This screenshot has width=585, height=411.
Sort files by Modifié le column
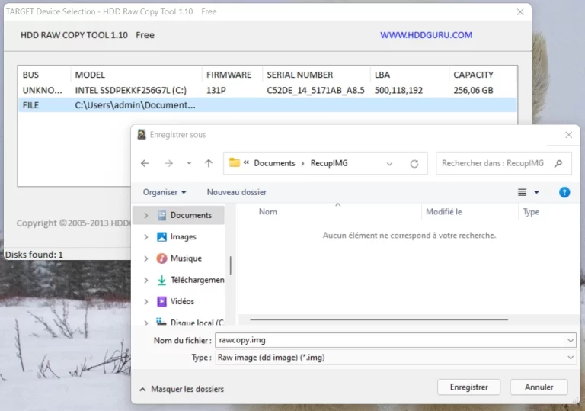[443, 212]
